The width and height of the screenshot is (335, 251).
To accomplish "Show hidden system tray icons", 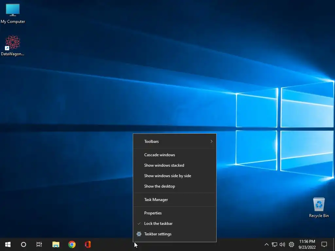I will (266, 244).
